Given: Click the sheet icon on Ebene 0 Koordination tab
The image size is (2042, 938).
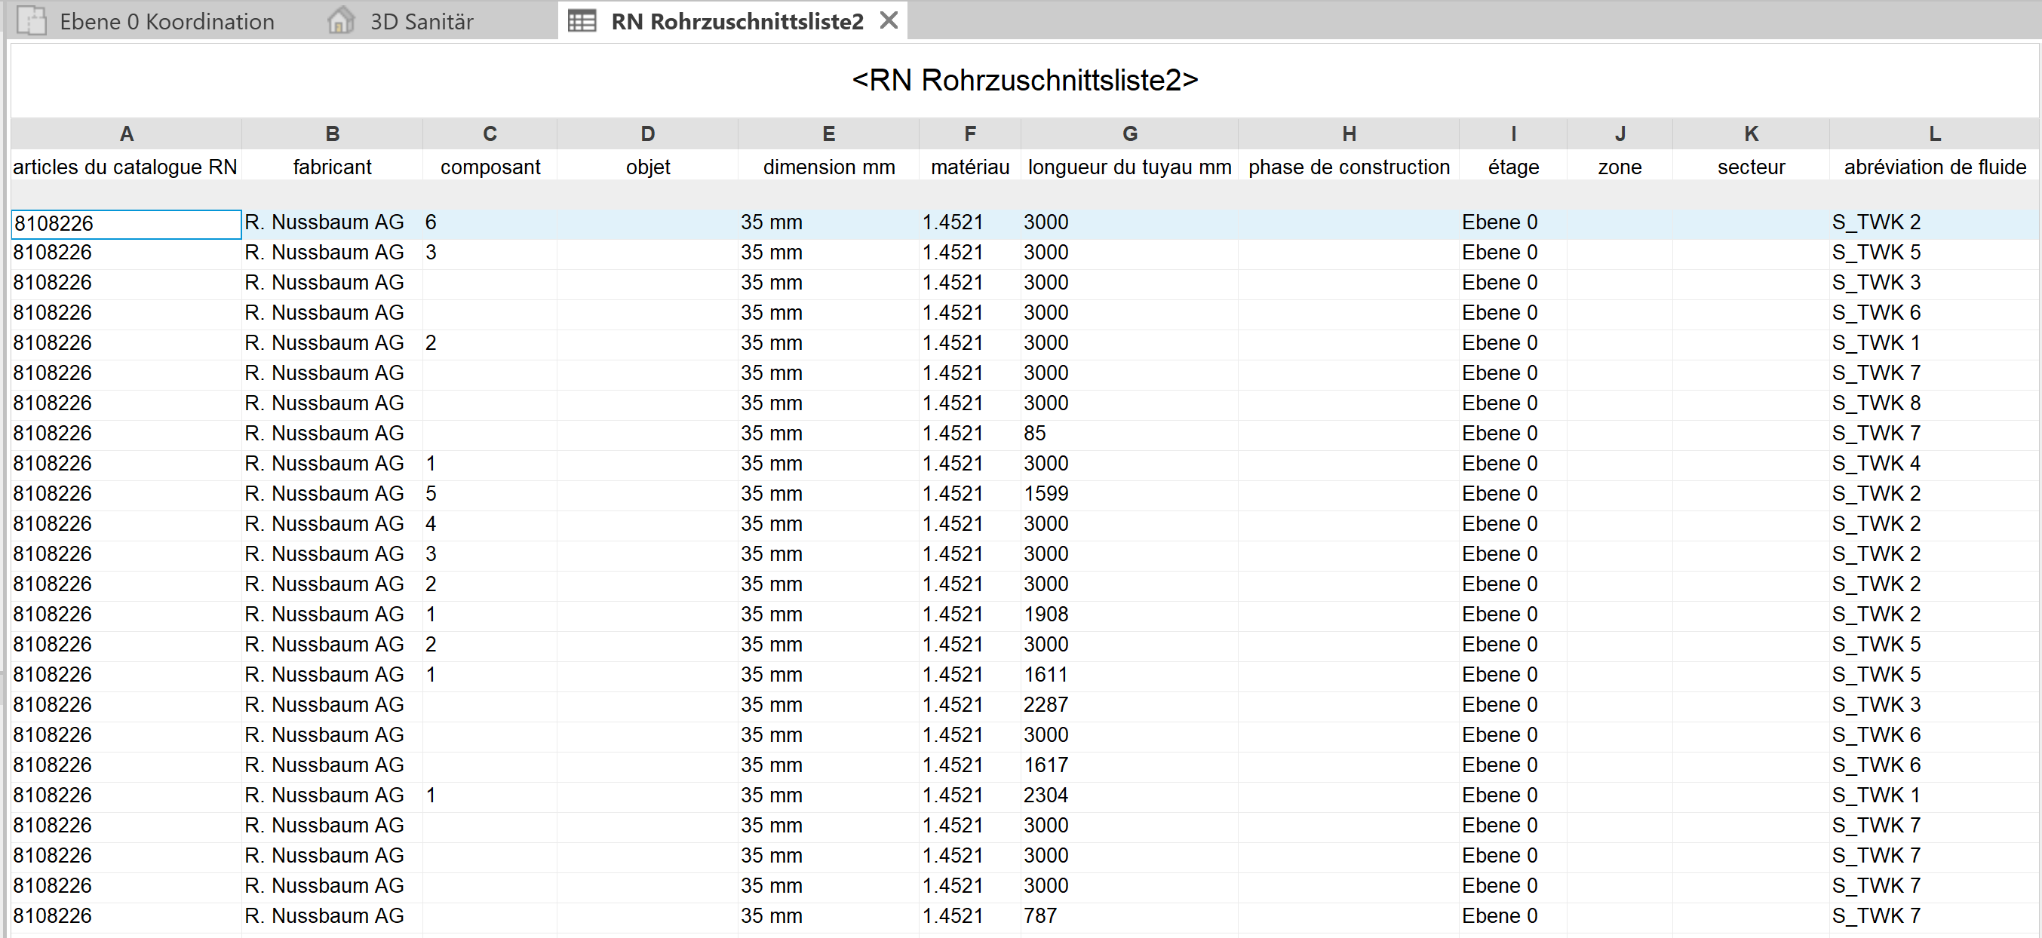Looking at the screenshot, I should pyautogui.click(x=32, y=20).
